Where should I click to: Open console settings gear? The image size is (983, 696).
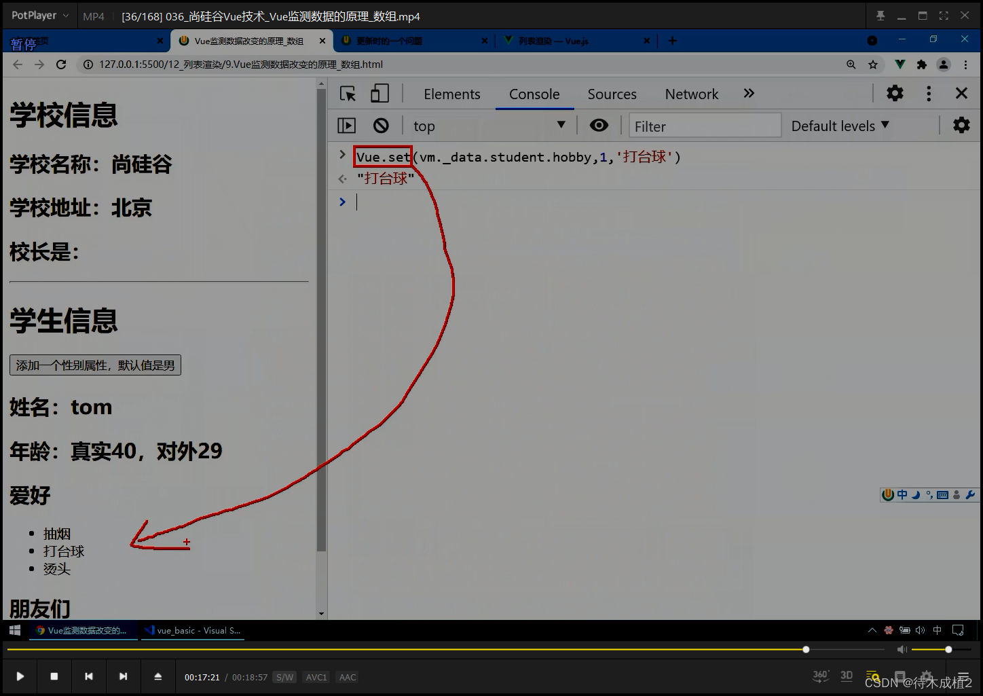point(961,126)
